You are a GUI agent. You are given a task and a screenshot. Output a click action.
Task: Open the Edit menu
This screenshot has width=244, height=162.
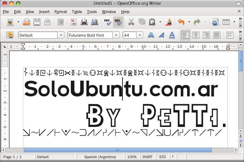click(17, 12)
